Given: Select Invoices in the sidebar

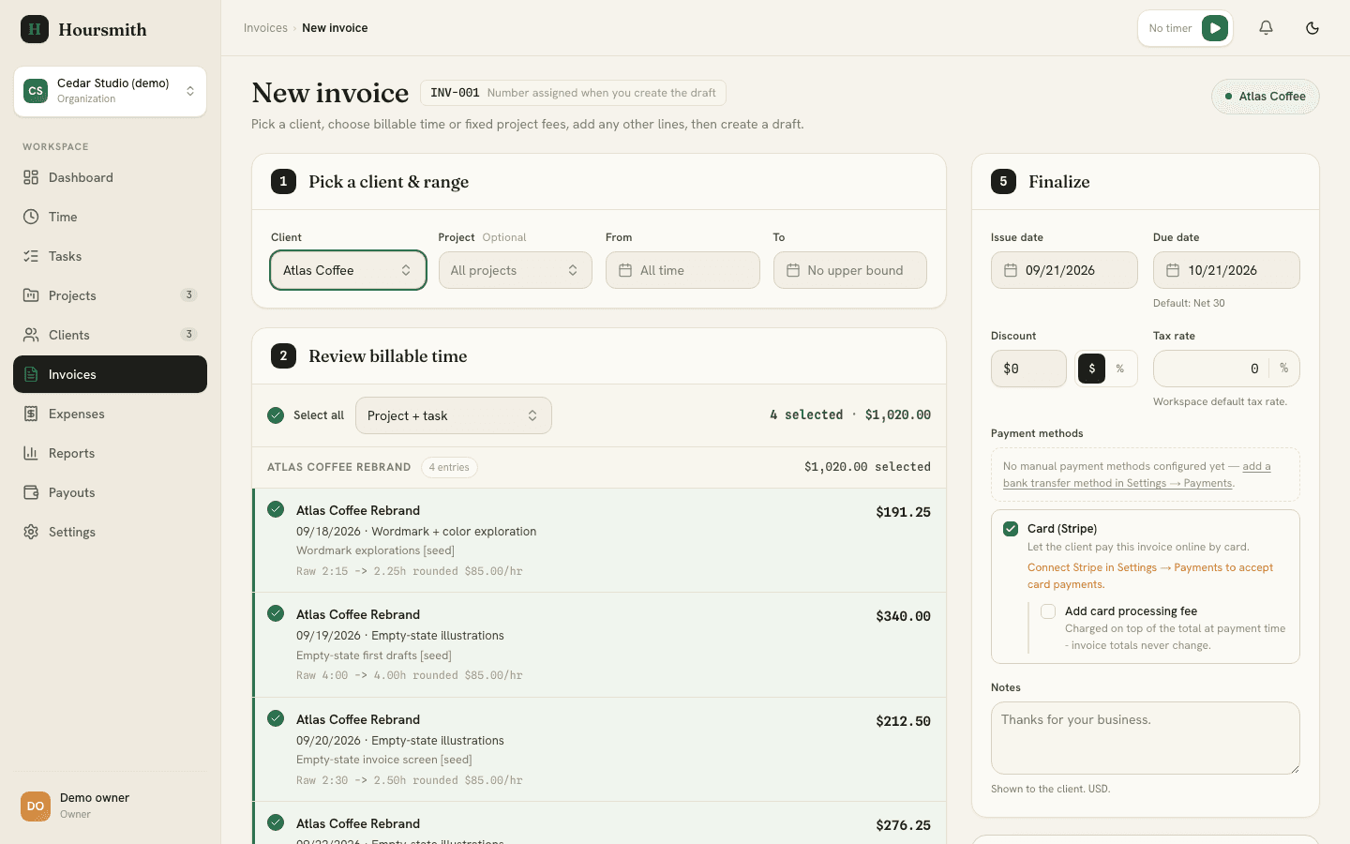Looking at the screenshot, I should 111,374.
